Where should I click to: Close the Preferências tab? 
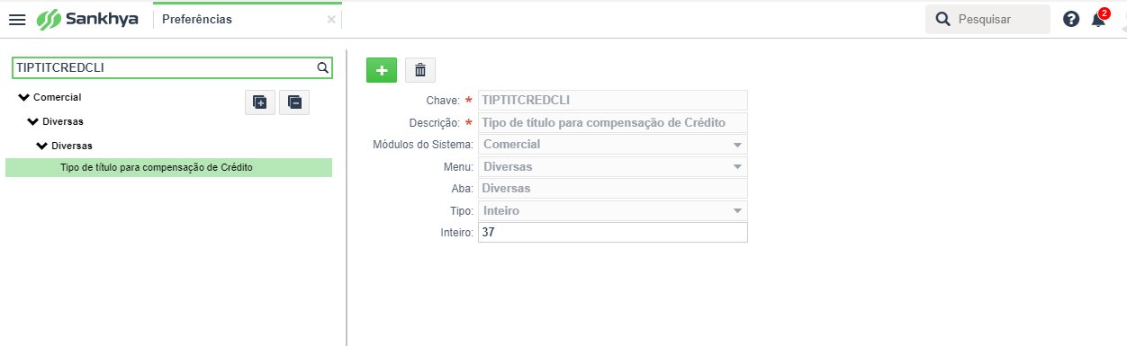(x=331, y=19)
